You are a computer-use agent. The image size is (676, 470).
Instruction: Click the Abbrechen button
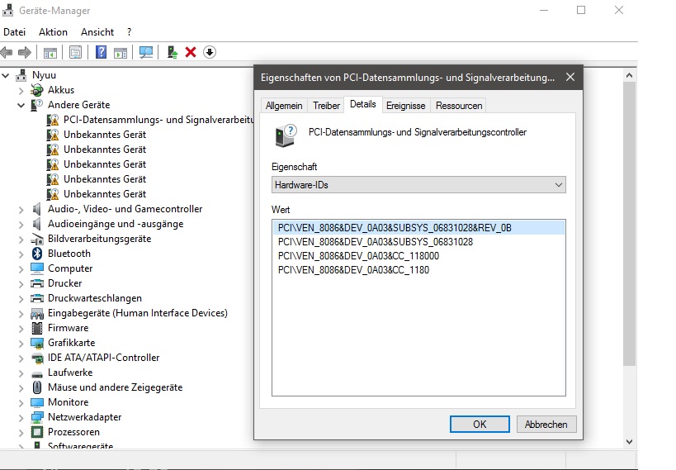tap(546, 424)
